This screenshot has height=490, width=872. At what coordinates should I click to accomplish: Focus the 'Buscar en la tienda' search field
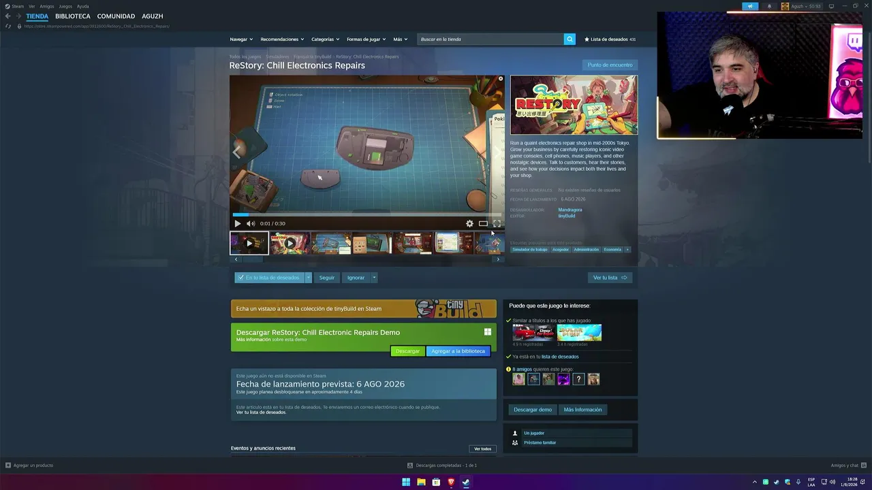click(490, 39)
